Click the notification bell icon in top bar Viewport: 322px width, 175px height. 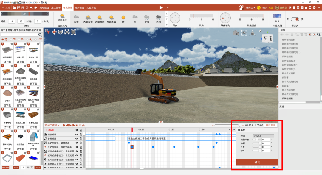pyautogui.click(x=294, y=7)
